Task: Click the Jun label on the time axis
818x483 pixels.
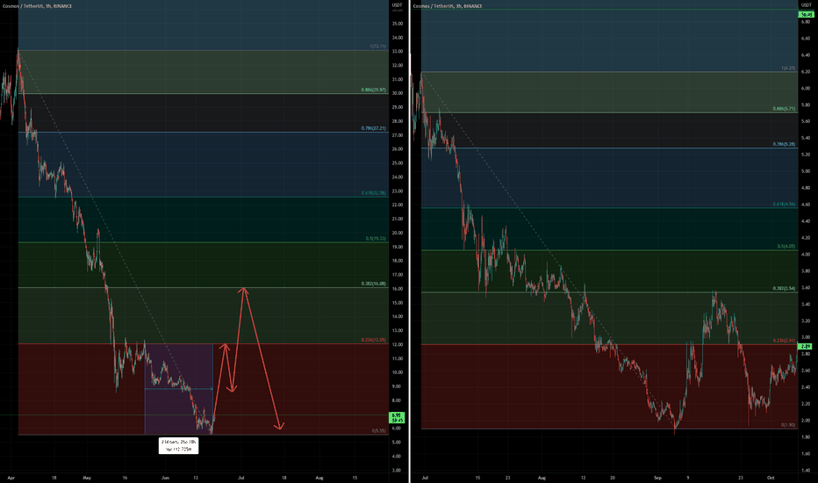Action: (x=165, y=478)
